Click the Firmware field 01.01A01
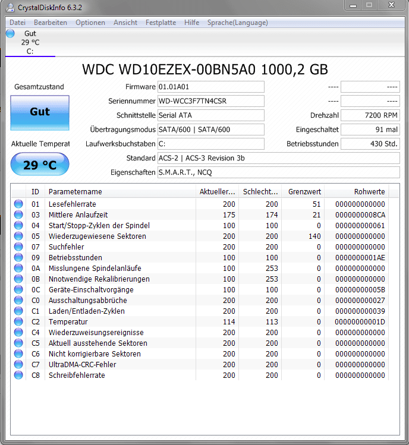The height and width of the screenshot is (445, 409). tap(211, 87)
